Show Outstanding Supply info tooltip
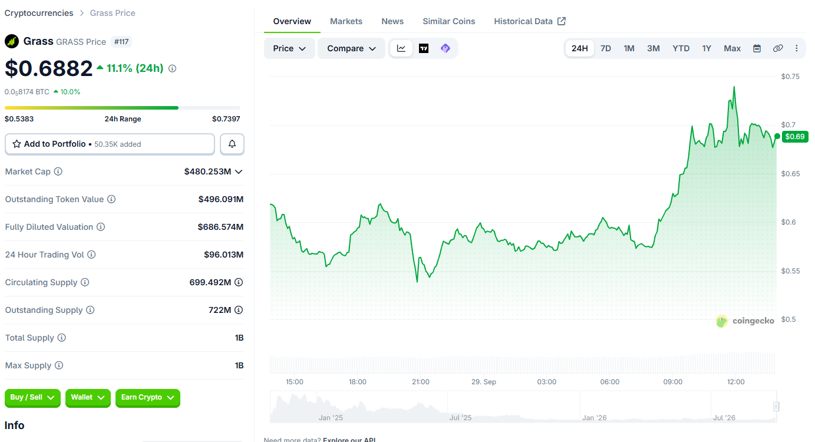The width and height of the screenshot is (815, 442). (90, 310)
